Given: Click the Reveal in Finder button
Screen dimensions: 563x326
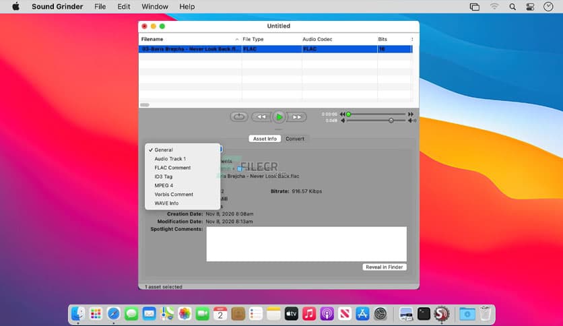Looking at the screenshot, I should pos(384,267).
